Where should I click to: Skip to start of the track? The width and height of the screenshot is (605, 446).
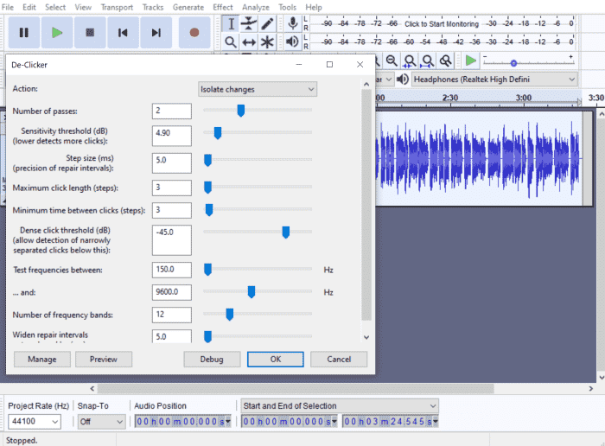(123, 33)
